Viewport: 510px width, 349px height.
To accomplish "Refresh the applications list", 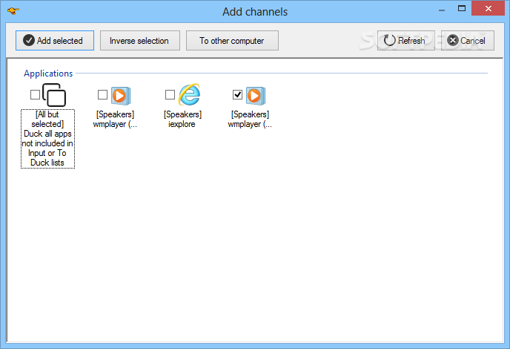I will [x=406, y=41].
